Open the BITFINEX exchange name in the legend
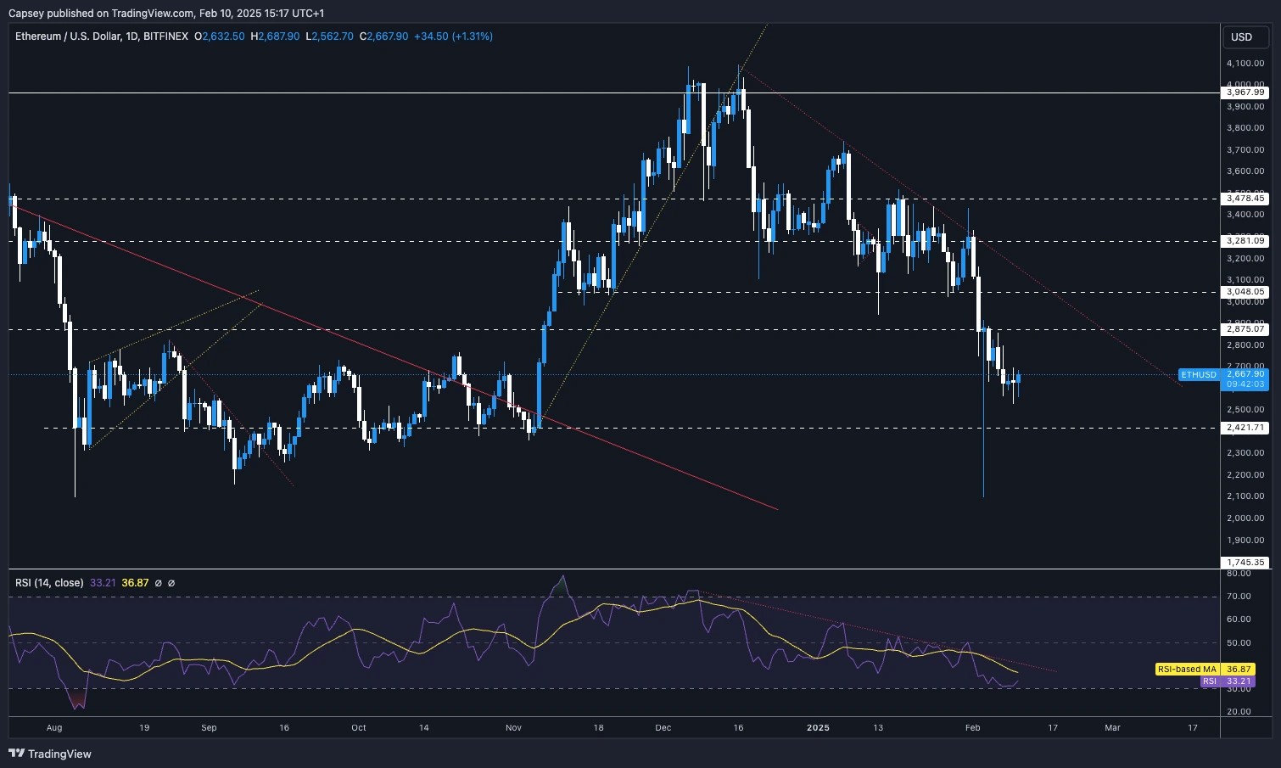 click(x=166, y=36)
